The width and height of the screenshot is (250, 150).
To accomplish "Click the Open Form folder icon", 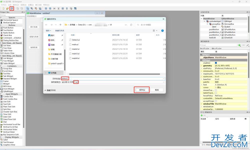I will (x=7, y=8).
